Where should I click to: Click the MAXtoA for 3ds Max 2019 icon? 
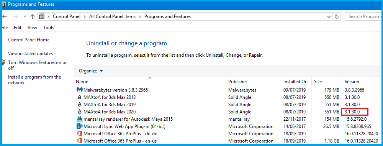(79, 105)
